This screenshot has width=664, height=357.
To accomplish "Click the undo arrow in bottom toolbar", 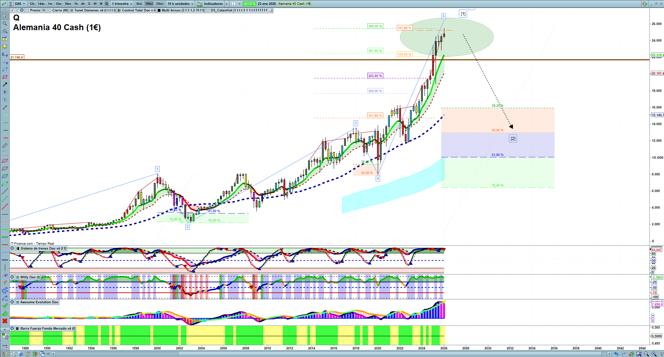I will (616, 354).
